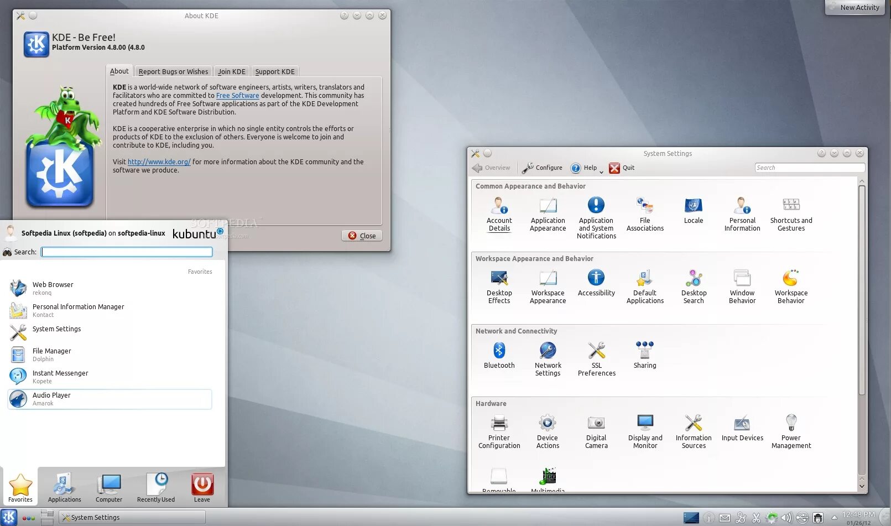Follow the http://www.kde.org/ link
Image resolution: width=891 pixels, height=526 pixels.
point(159,162)
